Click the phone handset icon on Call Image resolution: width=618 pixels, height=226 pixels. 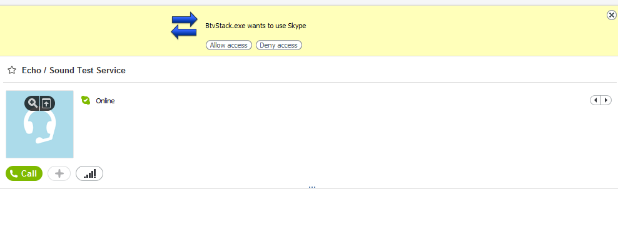click(x=14, y=173)
